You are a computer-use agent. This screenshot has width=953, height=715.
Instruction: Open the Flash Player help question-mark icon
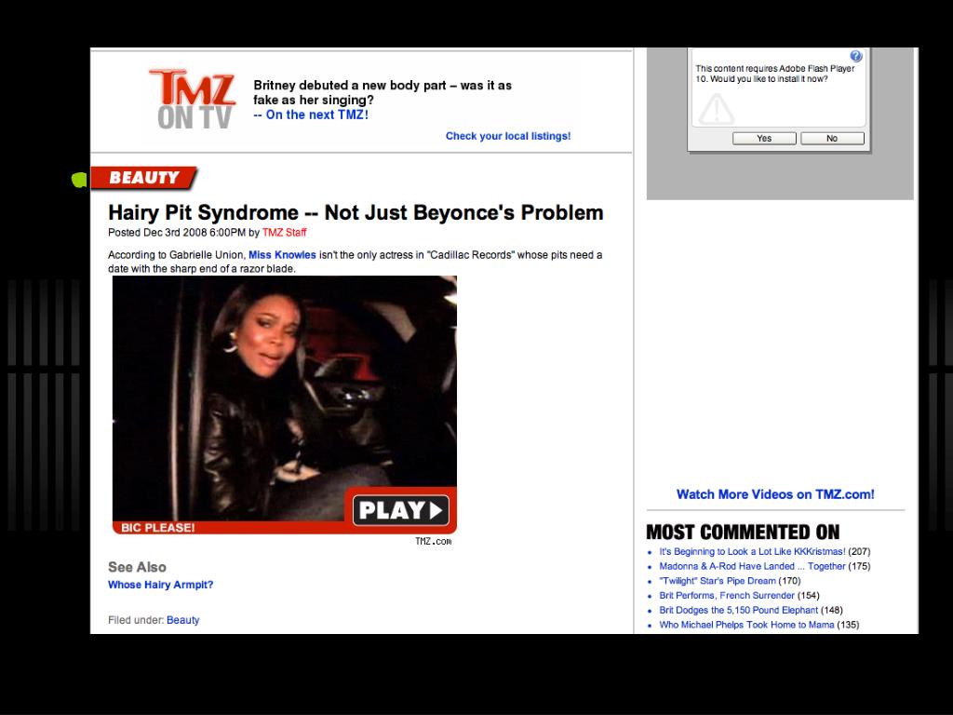coord(856,57)
